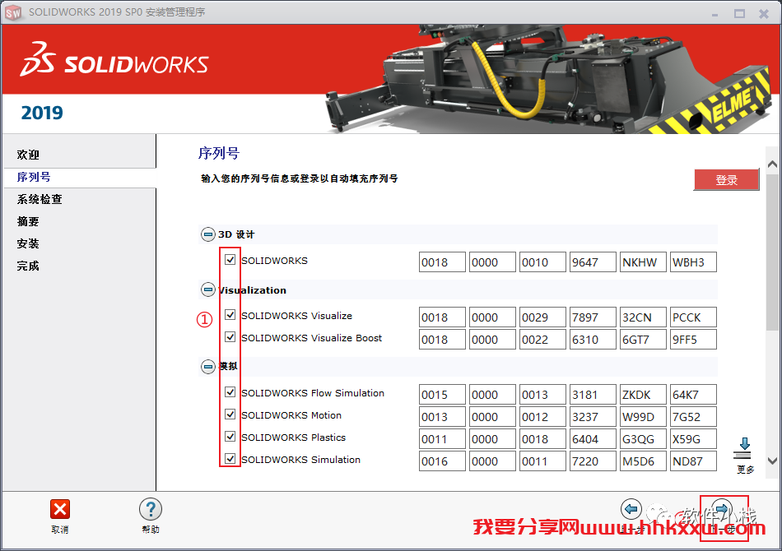Viewport: 782px width, 551px height.
Task: Collapse the 3D 设计 section
Action: pos(208,234)
